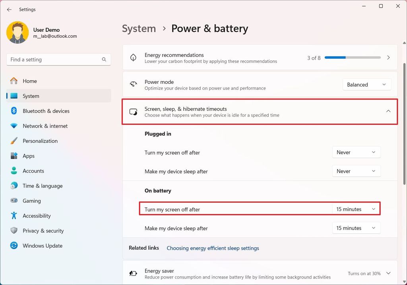Click the back arrow in Settings

pyautogui.click(x=9, y=10)
